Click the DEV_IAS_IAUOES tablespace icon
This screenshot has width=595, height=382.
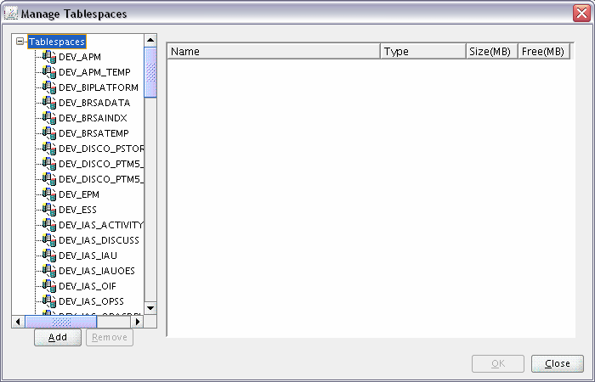(49, 271)
